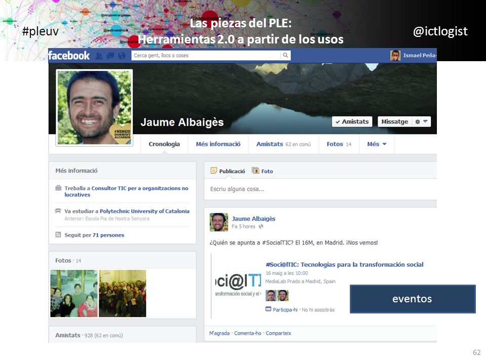Click post text '¿Quién se apunta a #SocialTIC?'
The height and width of the screenshot is (364, 486).
tap(252, 243)
